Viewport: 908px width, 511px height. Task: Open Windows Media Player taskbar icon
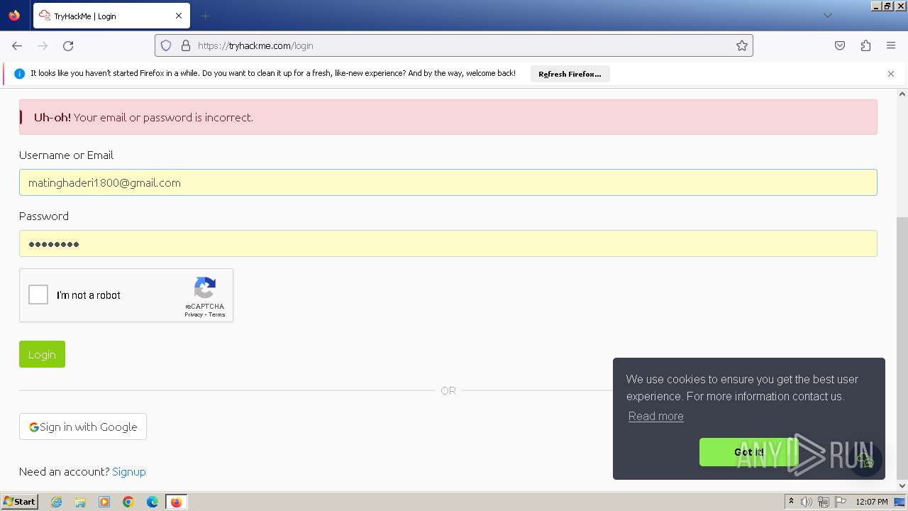tap(104, 502)
